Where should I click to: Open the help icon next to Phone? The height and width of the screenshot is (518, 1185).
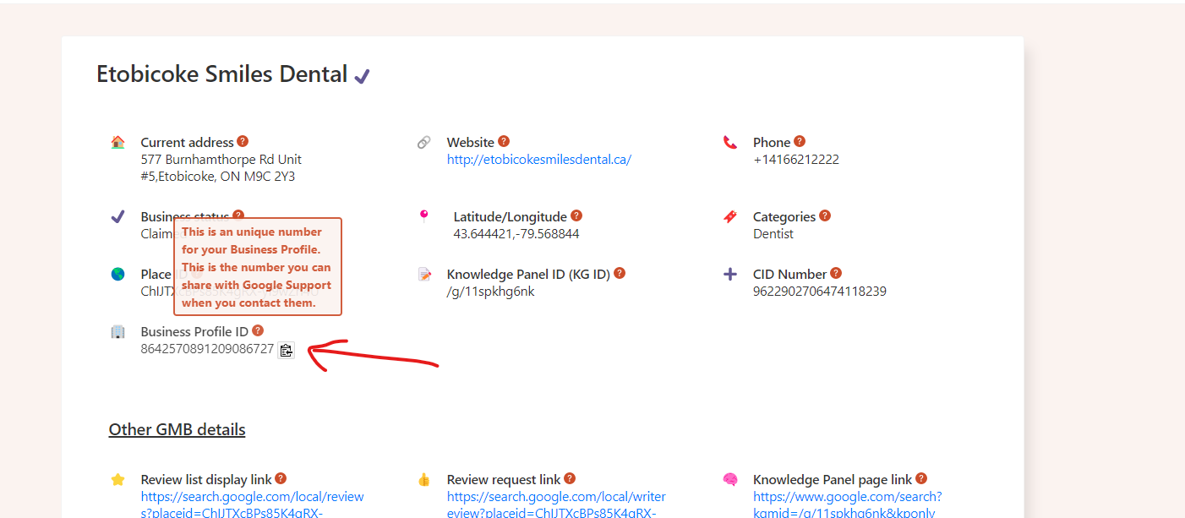pyautogui.click(x=800, y=140)
